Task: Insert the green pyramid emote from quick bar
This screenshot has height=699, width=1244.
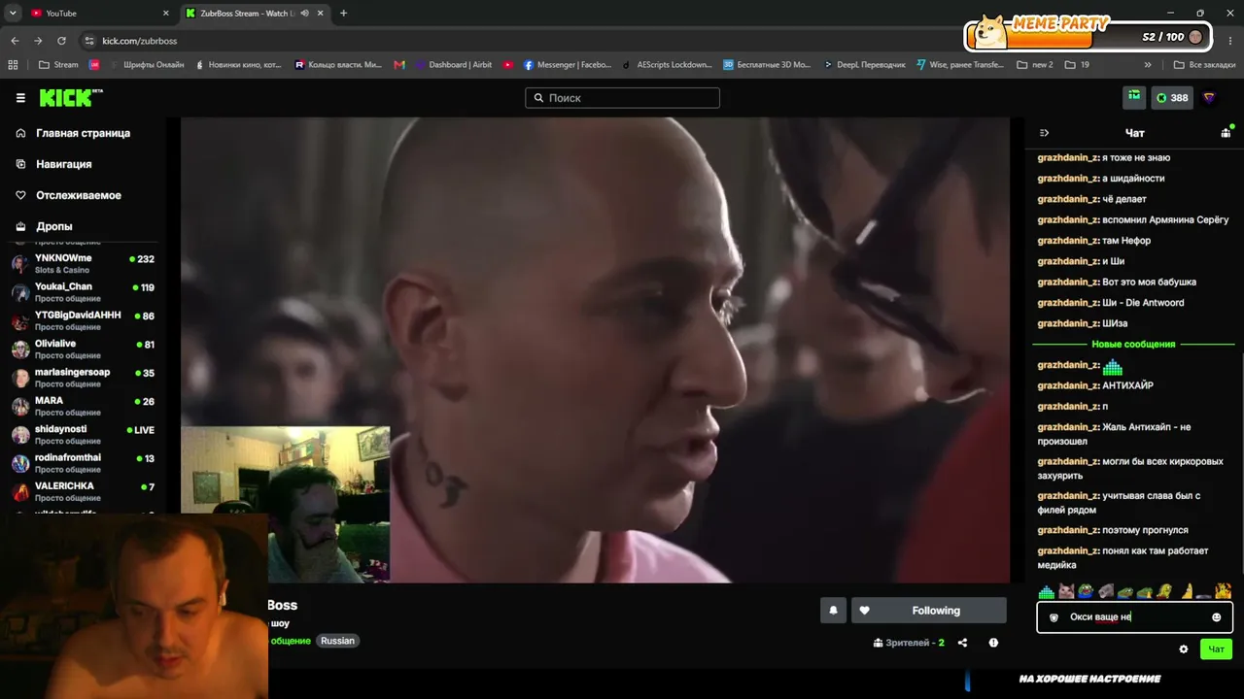Action: pyautogui.click(x=1046, y=591)
